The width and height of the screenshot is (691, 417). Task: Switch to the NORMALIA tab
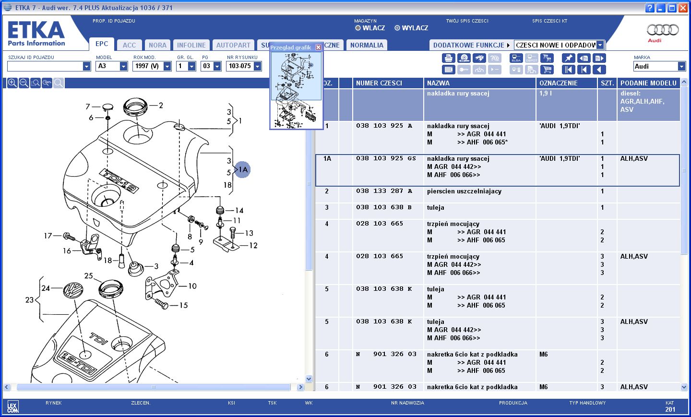click(x=367, y=45)
